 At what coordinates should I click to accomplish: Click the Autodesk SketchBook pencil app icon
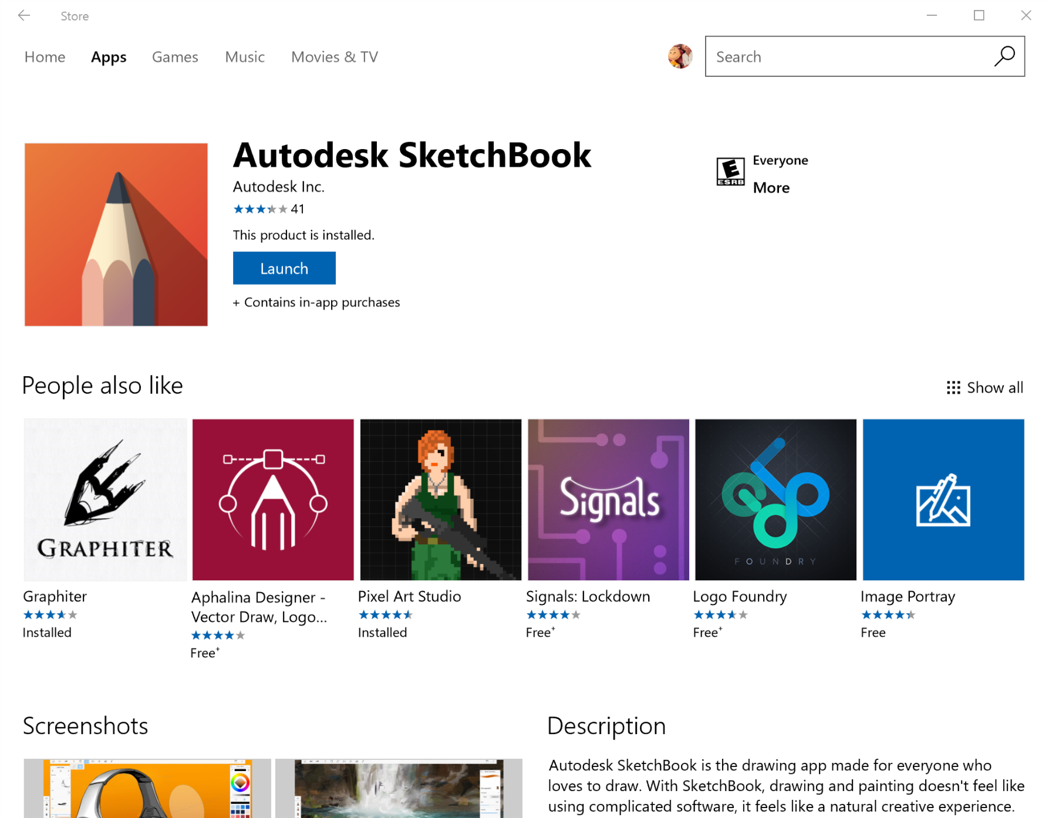tap(116, 234)
